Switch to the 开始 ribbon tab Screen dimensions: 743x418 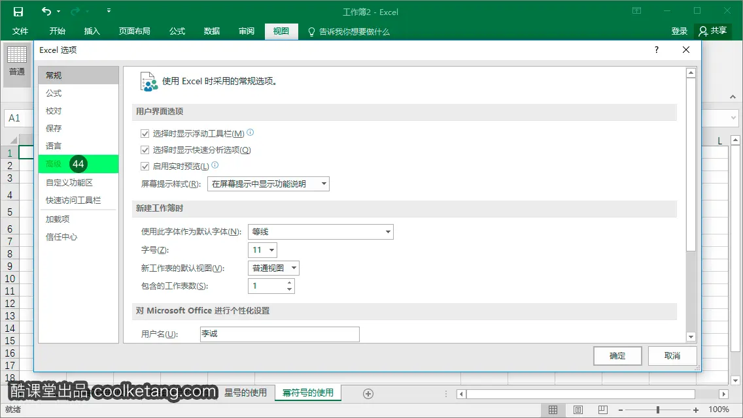58,31
